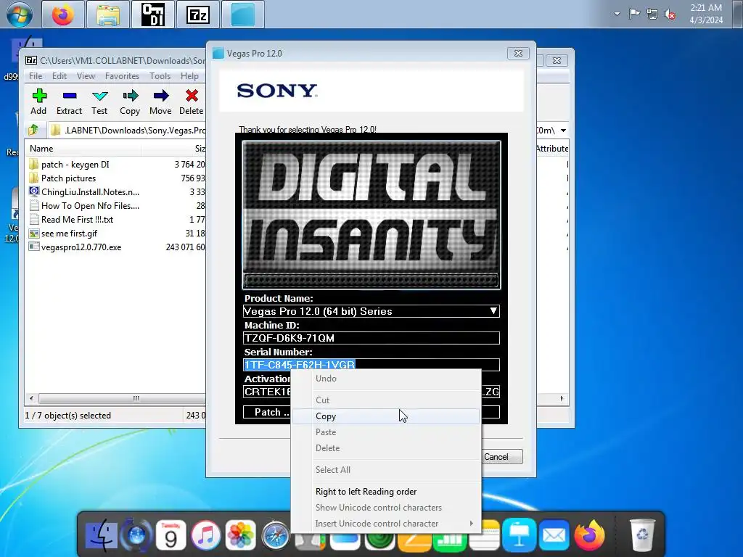The width and height of the screenshot is (743, 557).
Task: Open the Help menu in 7-Zip
Action: tap(189, 75)
